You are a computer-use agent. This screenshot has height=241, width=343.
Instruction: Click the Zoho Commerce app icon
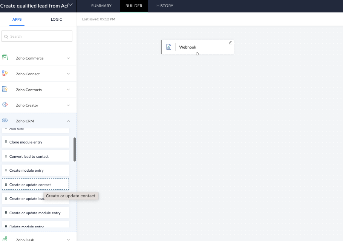click(5, 58)
